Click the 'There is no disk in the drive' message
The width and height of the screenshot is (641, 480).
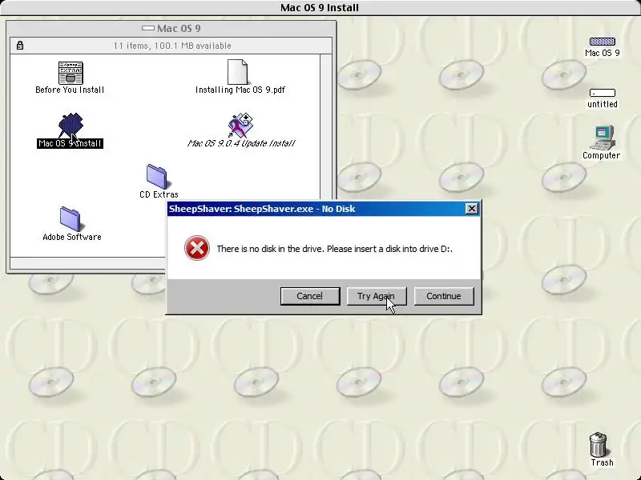(x=334, y=249)
